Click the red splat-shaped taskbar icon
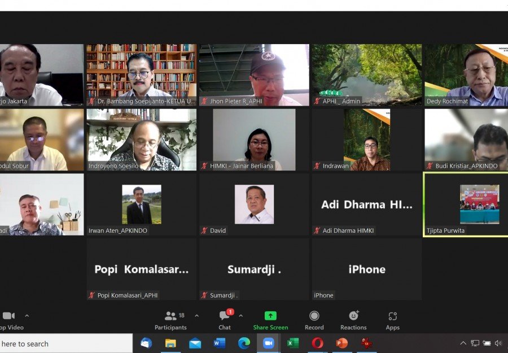Image resolution: width=508 pixels, height=353 pixels. (x=366, y=343)
